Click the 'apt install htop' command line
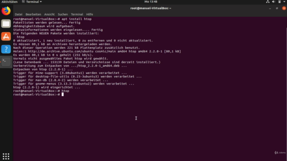 coord(52,19)
